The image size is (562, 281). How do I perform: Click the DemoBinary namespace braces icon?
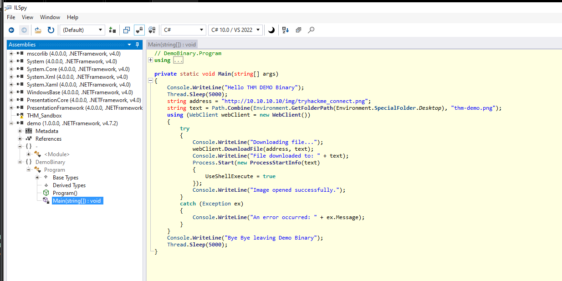click(29, 162)
